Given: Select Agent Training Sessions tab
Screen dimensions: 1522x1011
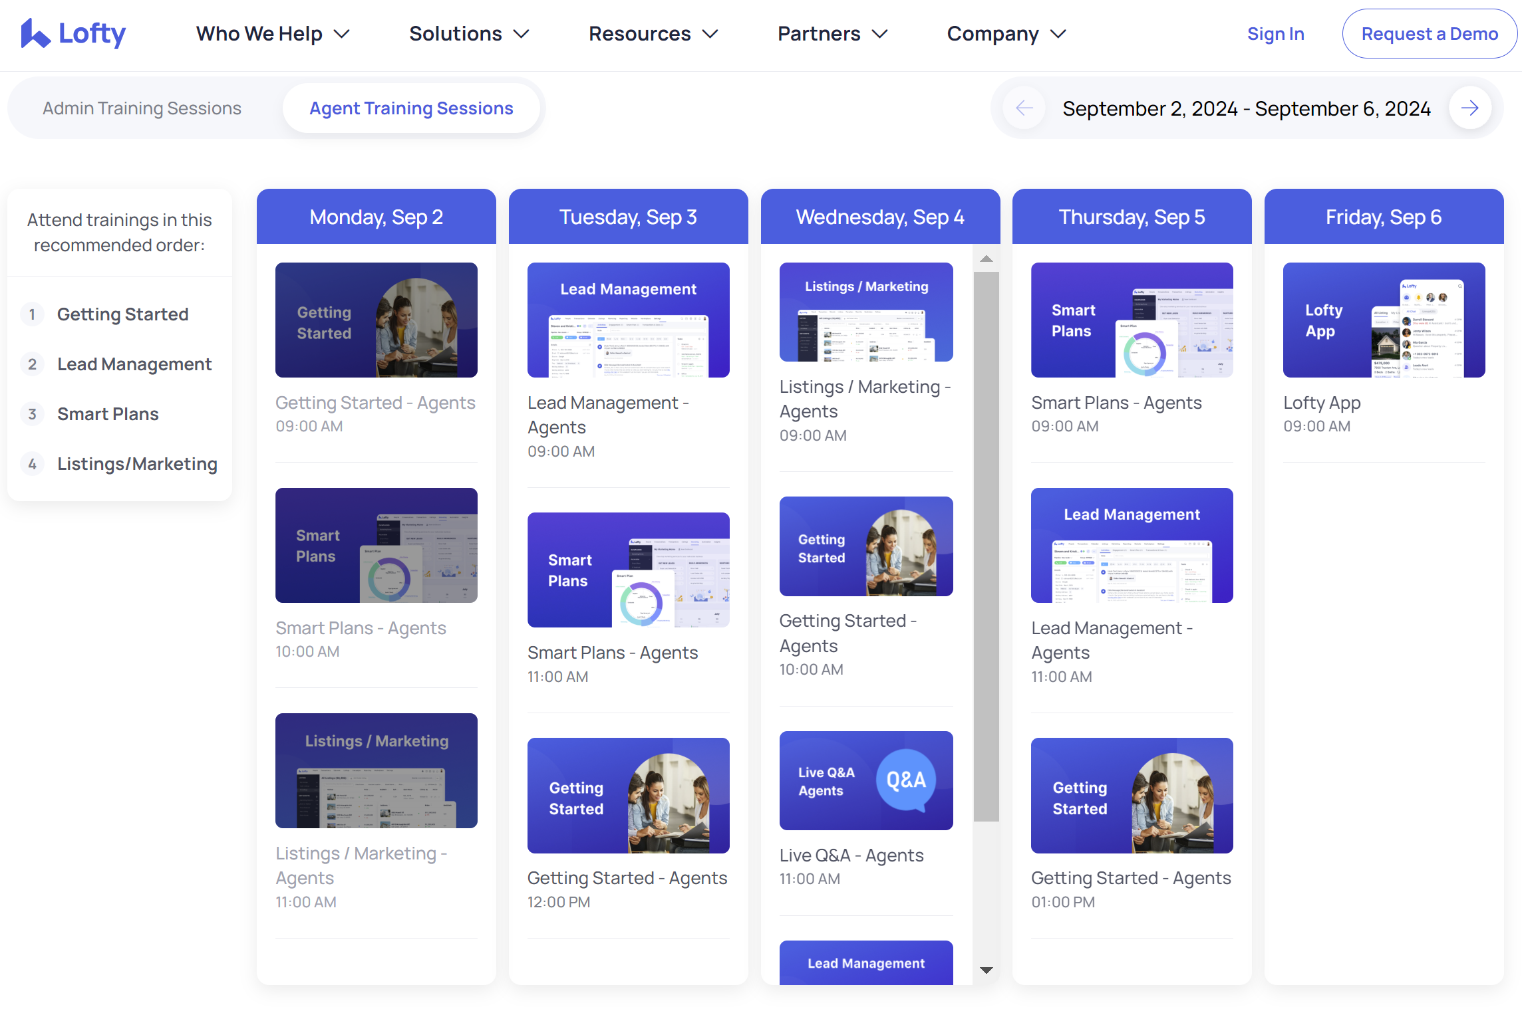Looking at the screenshot, I should [x=411, y=108].
